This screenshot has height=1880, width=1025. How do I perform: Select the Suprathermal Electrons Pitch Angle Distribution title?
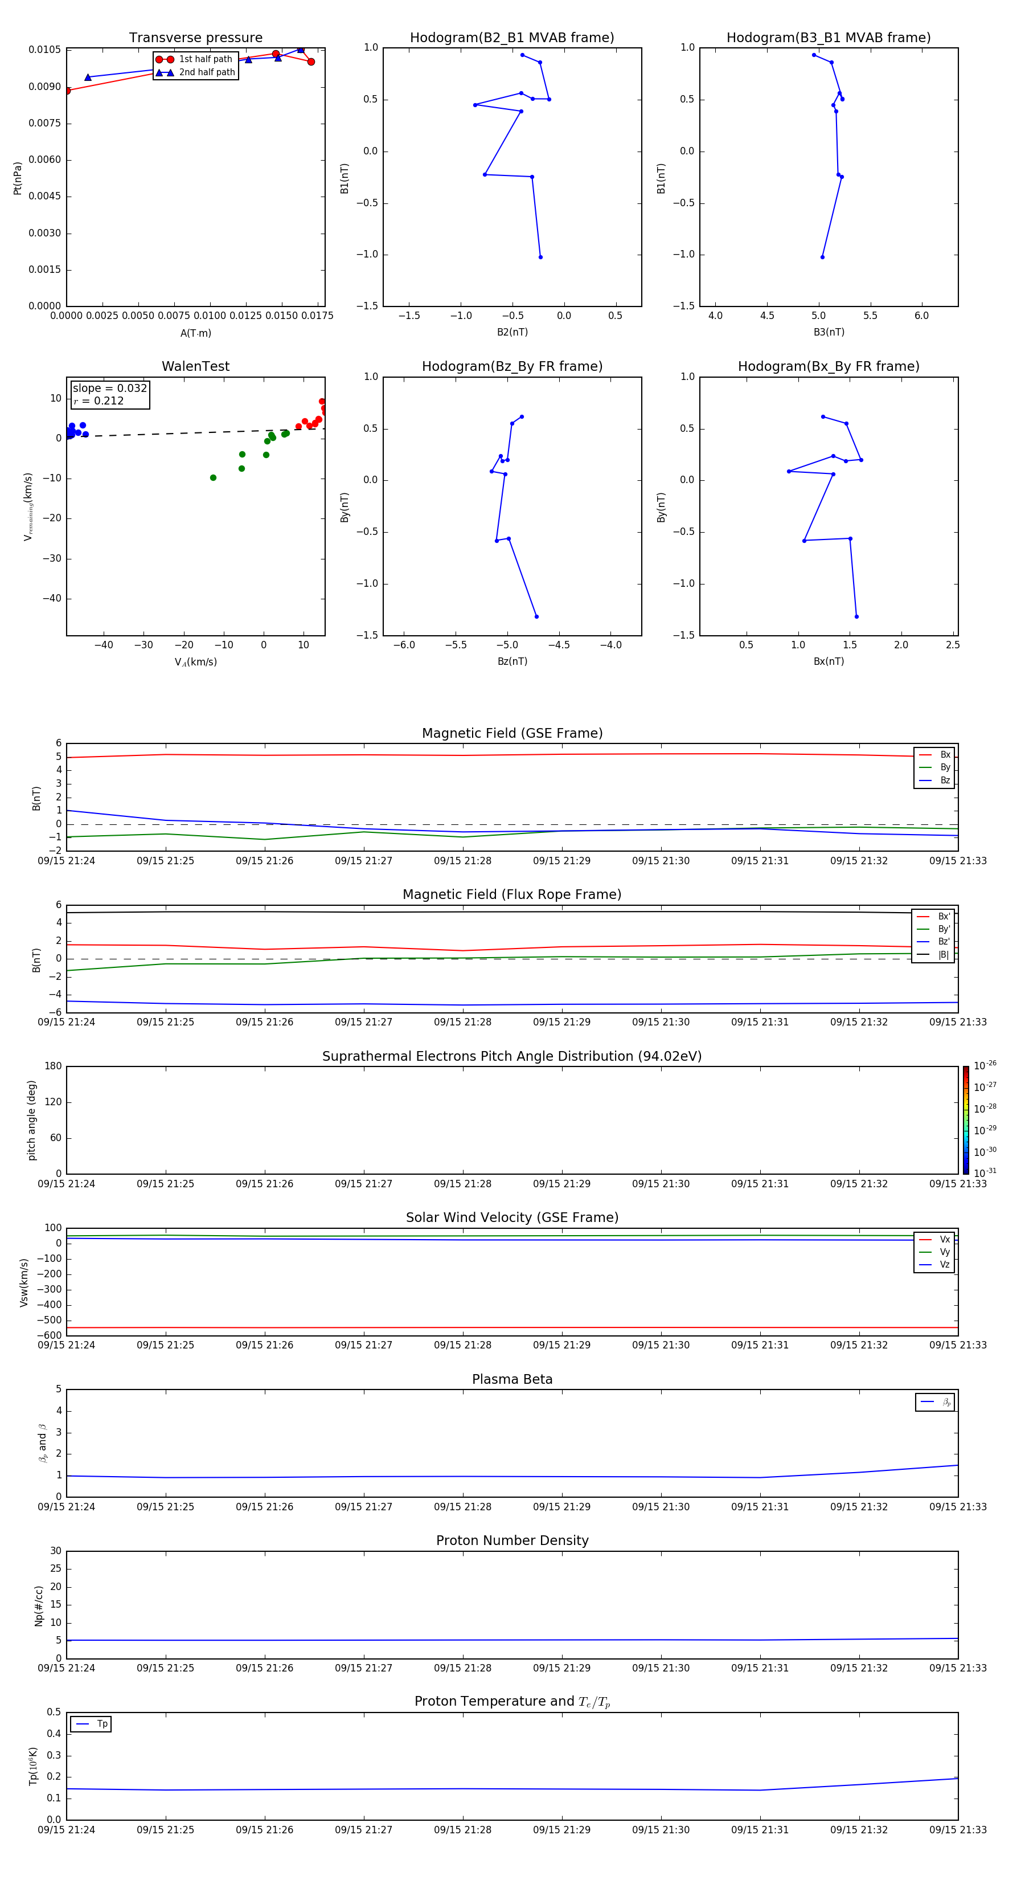pos(512,1057)
